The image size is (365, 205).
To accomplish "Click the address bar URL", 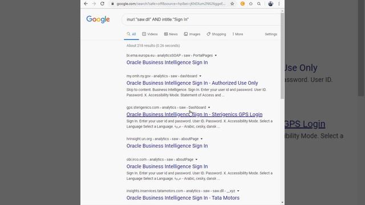I will (171, 4).
